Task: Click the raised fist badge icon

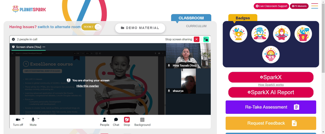Action: [260, 34]
